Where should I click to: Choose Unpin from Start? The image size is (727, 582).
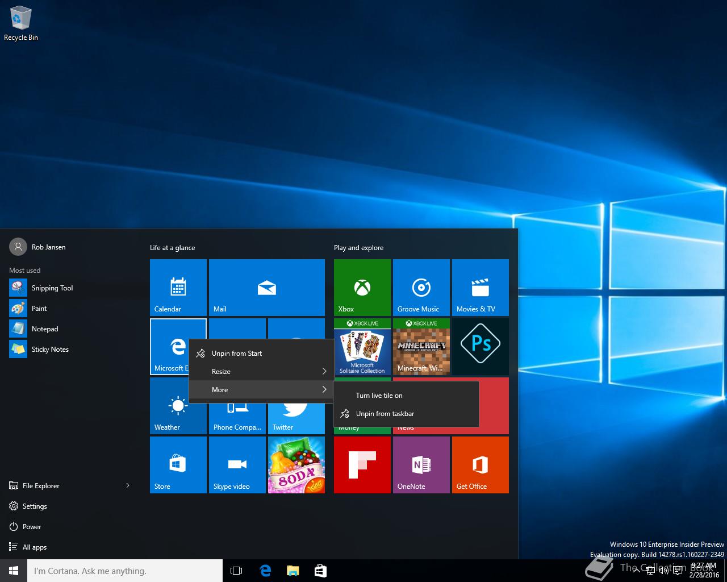(237, 354)
